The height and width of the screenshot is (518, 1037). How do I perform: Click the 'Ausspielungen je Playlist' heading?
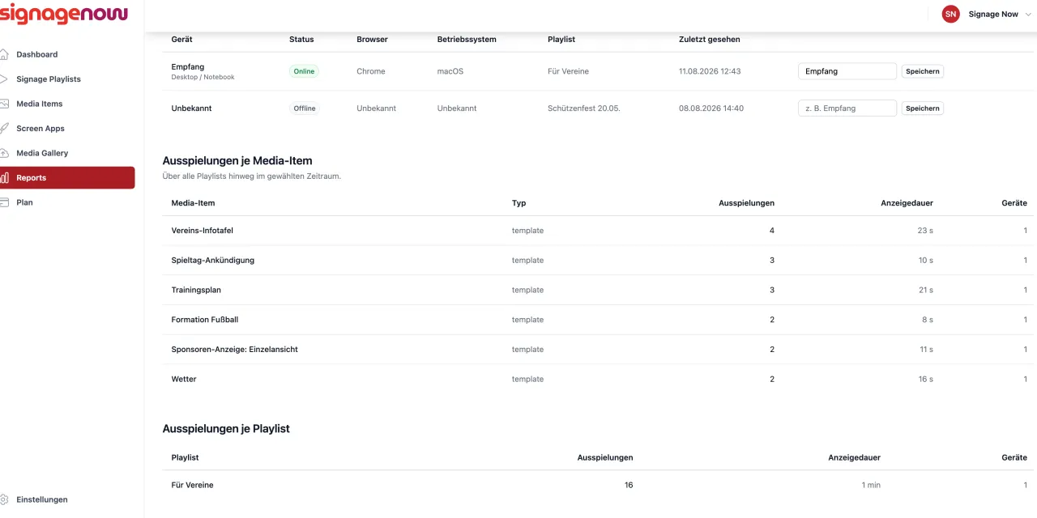[x=226, y=428]
